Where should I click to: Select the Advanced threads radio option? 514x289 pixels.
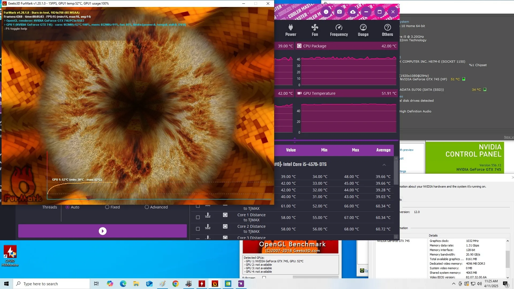[147, 207]
